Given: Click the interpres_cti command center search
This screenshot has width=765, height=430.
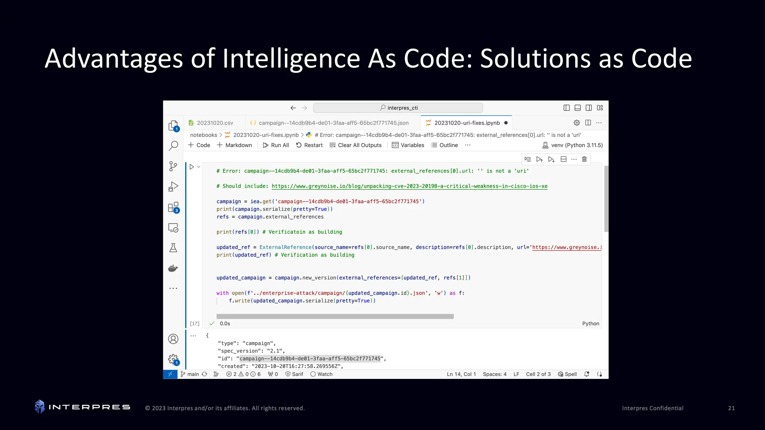Looking at the screenshot, I should click(x=398, y=108).
